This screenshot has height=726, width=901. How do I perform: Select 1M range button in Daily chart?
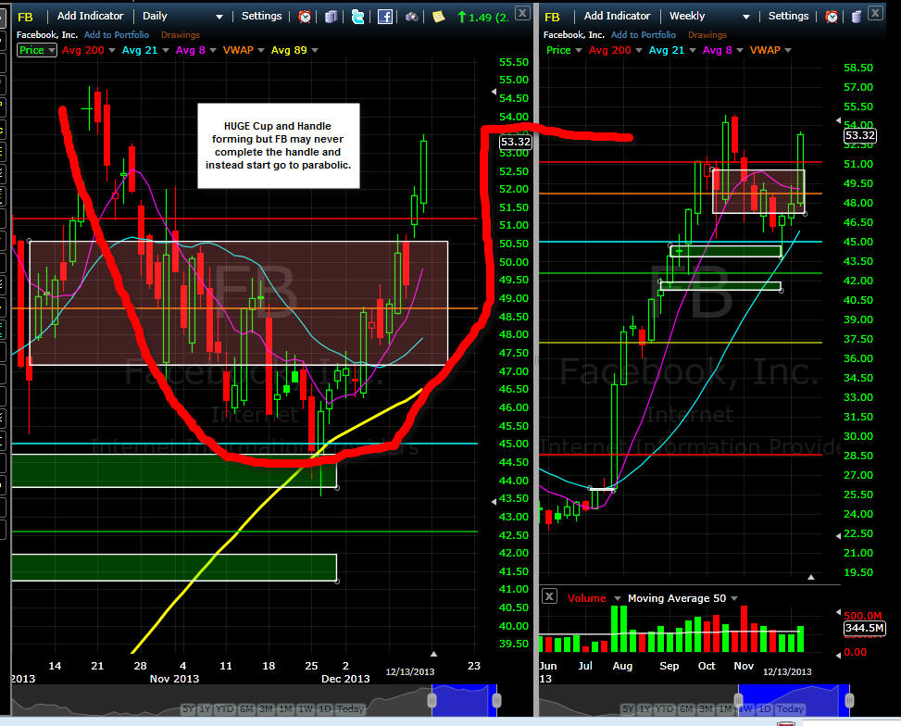285,708
